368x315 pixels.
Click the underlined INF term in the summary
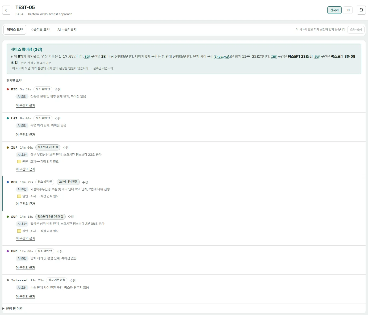point(274,57)
